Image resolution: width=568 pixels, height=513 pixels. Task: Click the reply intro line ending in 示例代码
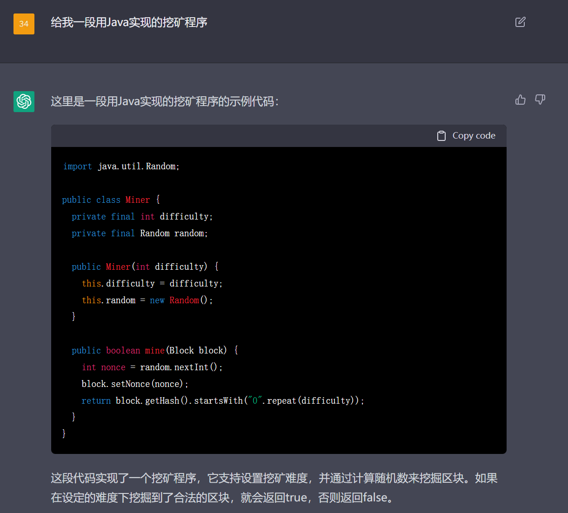[164, 101]
